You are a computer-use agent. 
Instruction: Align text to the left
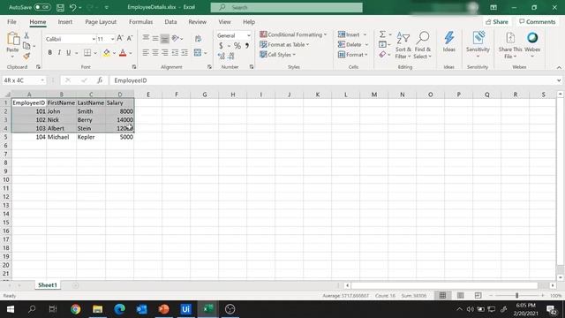[146, 53]
